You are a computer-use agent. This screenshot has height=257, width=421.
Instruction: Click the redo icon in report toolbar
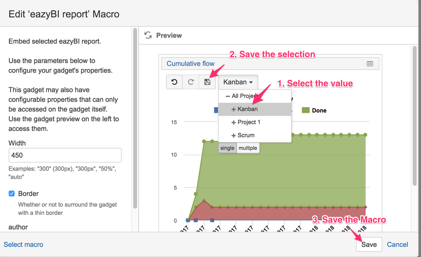coord(190,82)
